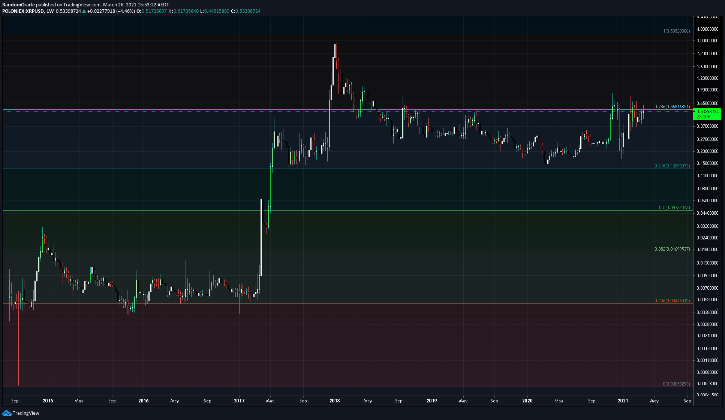Screen dimensions: 725x420
Task: Select the 0(0.00053293) Fibonacci label
Action: pos(676,384)
